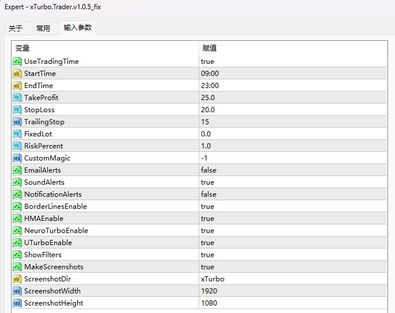
Task: Select the 输入参数 tab
Action: click(78, 28)
